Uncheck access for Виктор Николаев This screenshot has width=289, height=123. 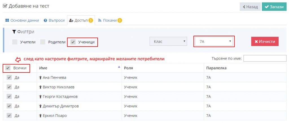(9, 87)
